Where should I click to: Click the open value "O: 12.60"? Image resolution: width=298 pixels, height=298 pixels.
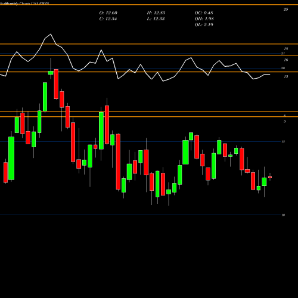[108, 13]
